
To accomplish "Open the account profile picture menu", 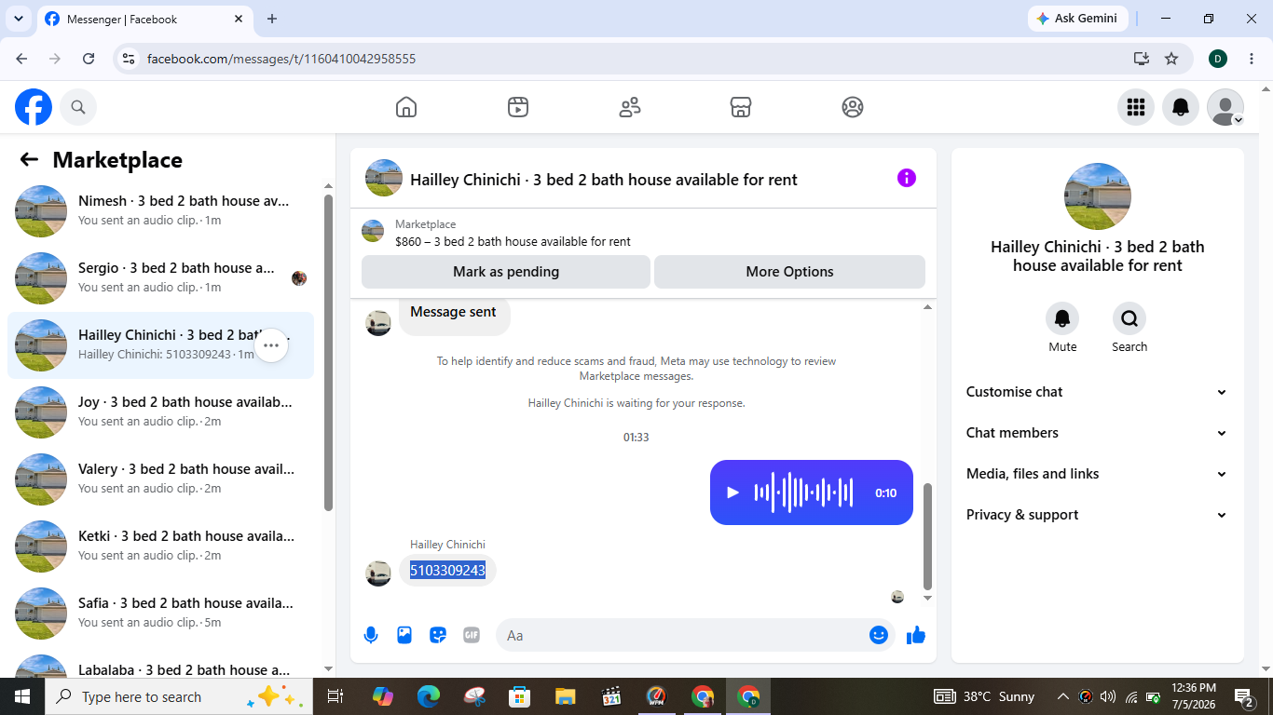I will (x=1225, y=107).
